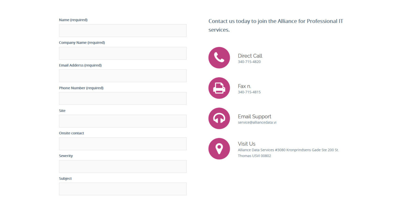Select the Severity input field
Image resolution: width=409 pixels, height=204 pixels.
123,167
